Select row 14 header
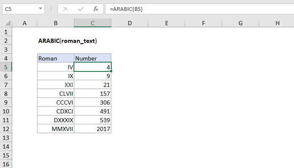Viewport: 294px width, 168px height. pos(6,147)
